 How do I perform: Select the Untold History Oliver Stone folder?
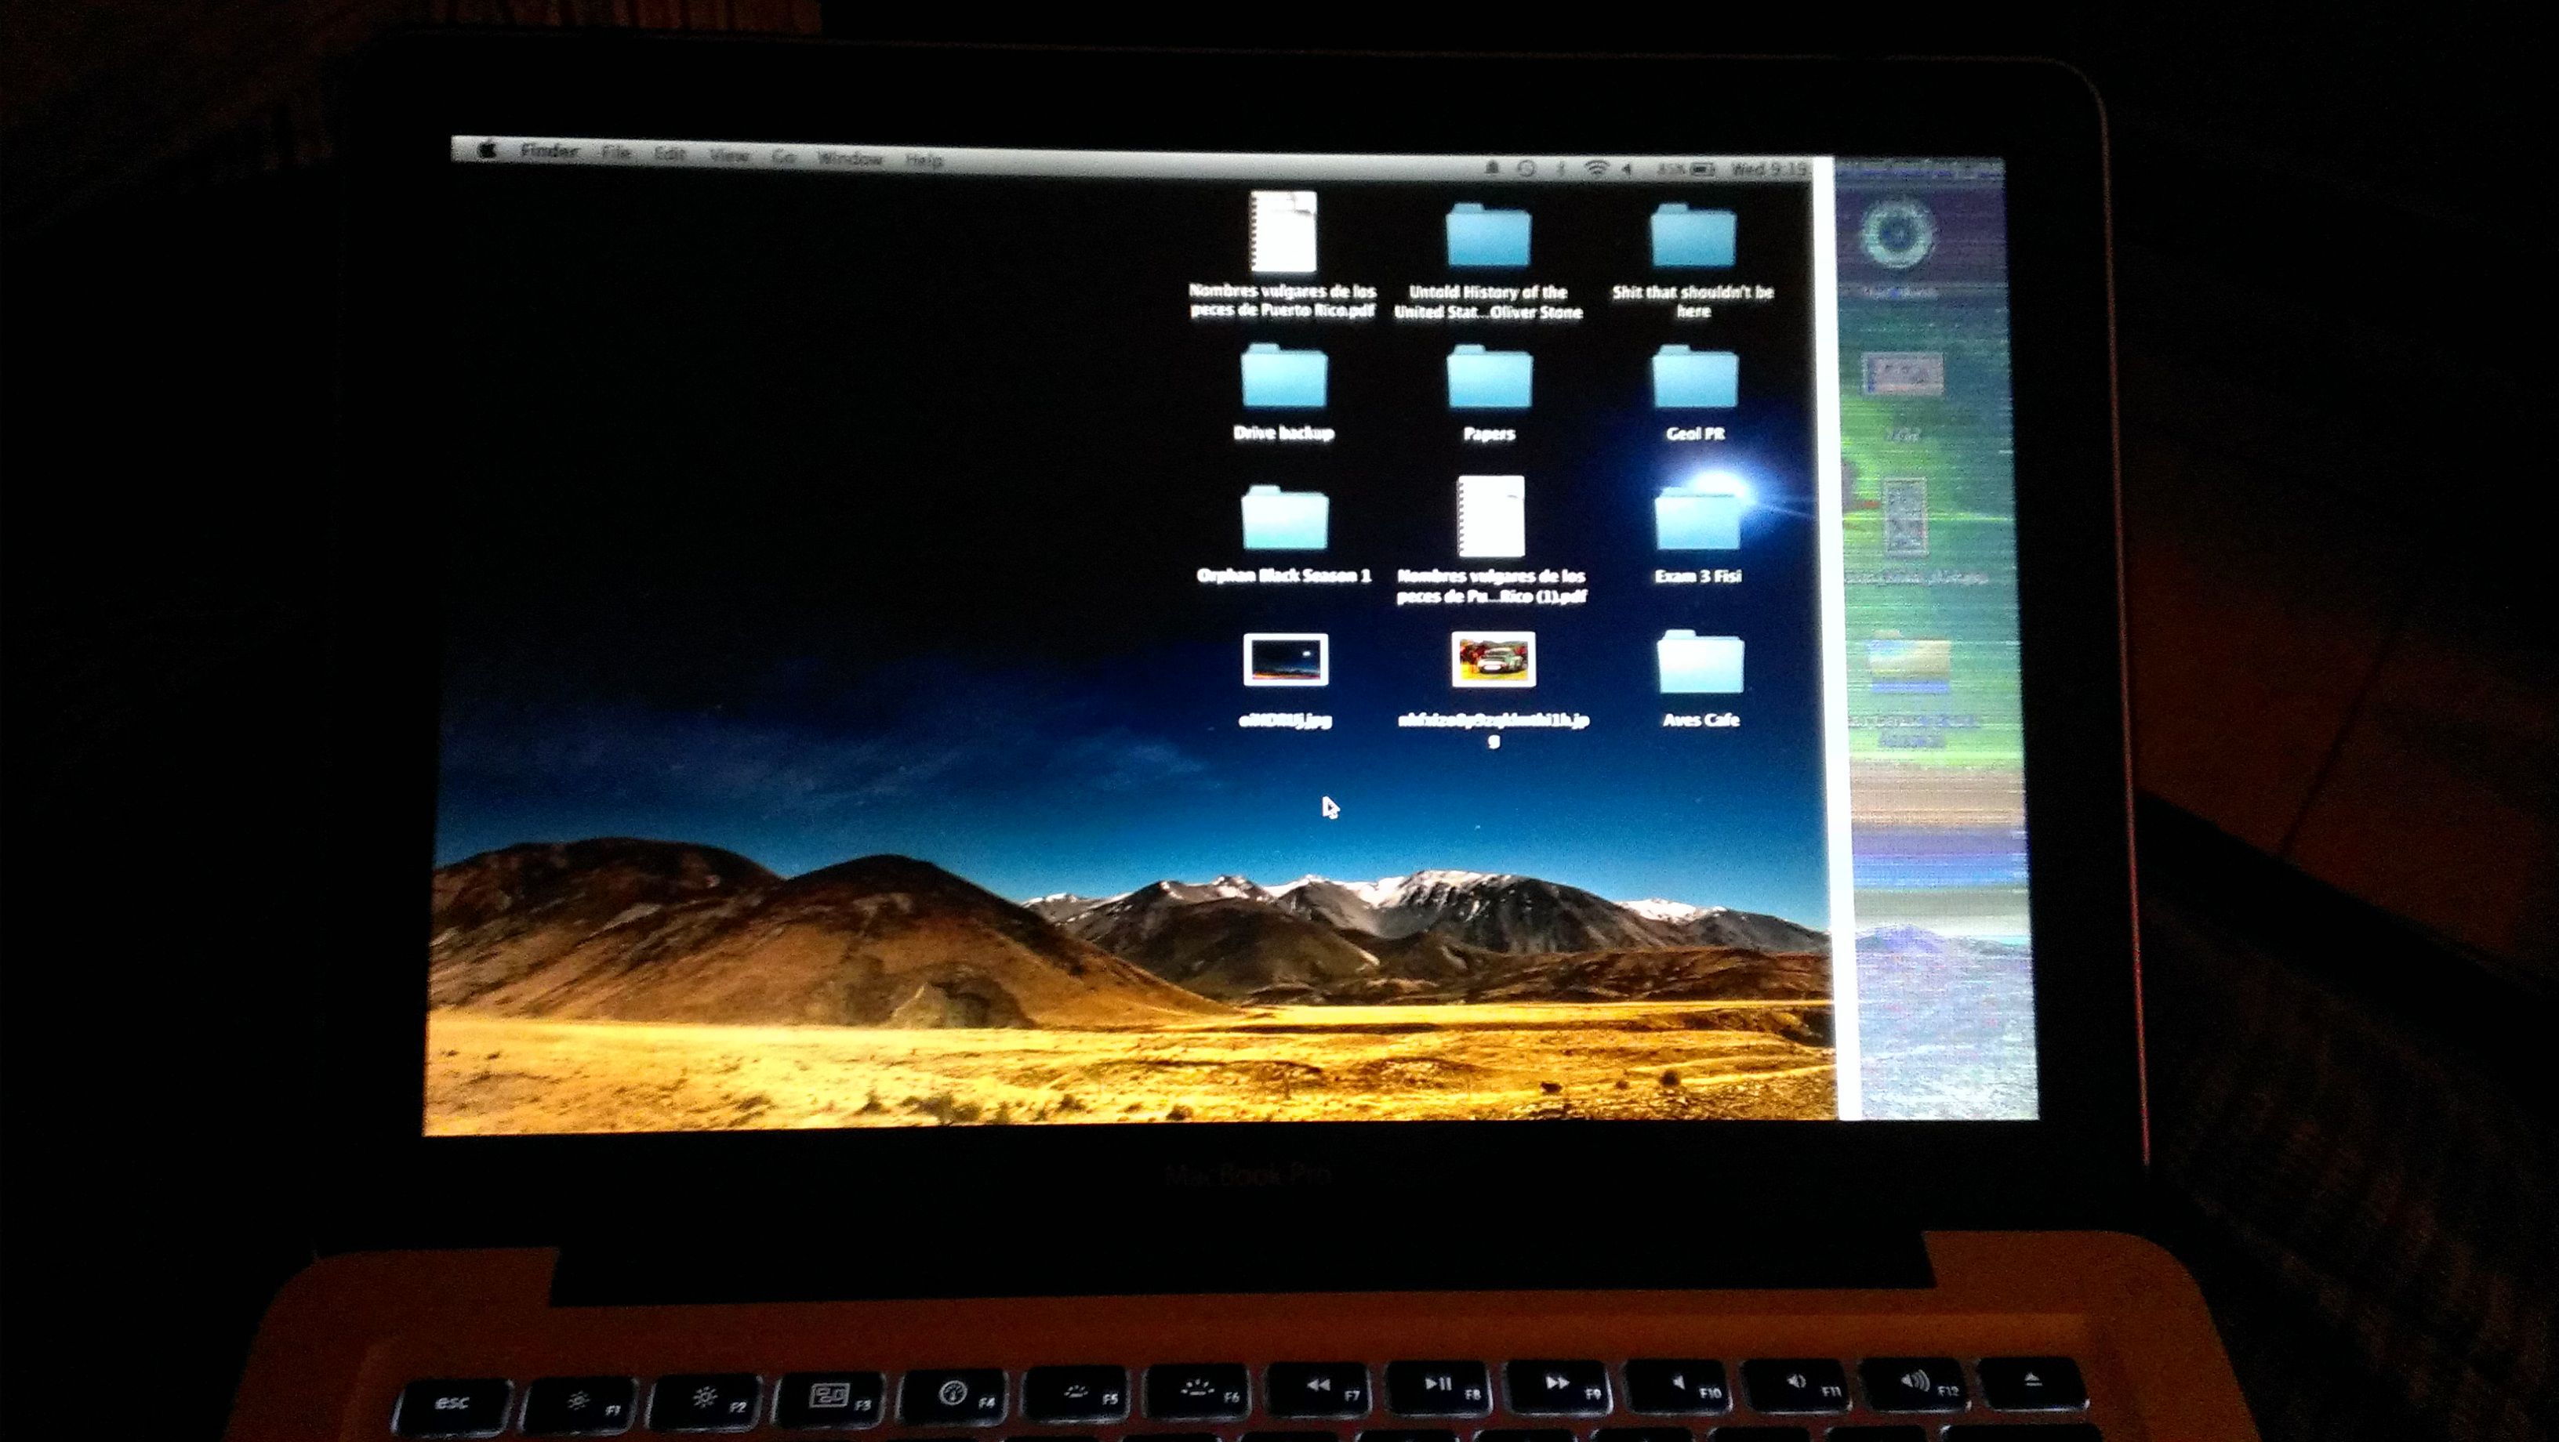pyautogui.click(x=1488, y=237)
